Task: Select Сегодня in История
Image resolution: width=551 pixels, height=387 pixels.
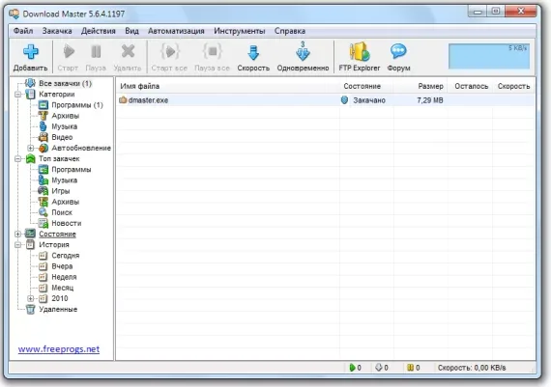Action: tap(66, 256)
